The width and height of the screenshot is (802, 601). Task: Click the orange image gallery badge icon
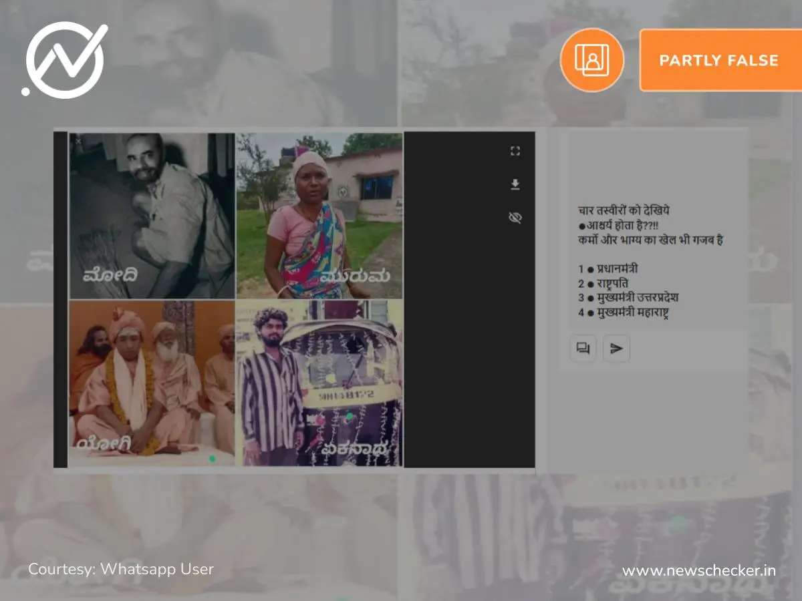click(x=591, y=60)
